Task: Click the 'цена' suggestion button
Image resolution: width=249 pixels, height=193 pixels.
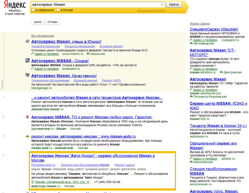Action: [x=37, y=22]
